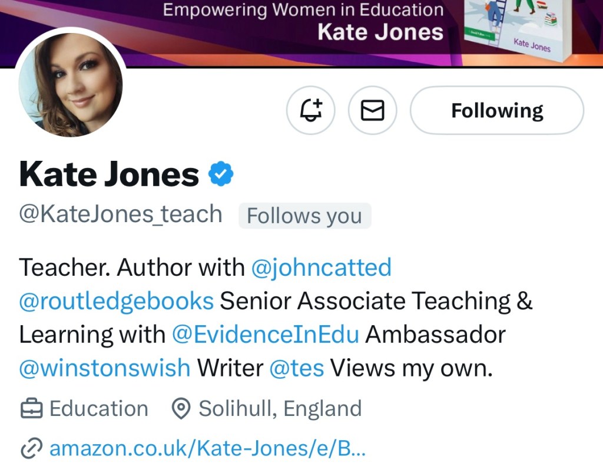Click the location pin icon
The width and height of the screenshot is (603, 469).
(x=181, y=408)
